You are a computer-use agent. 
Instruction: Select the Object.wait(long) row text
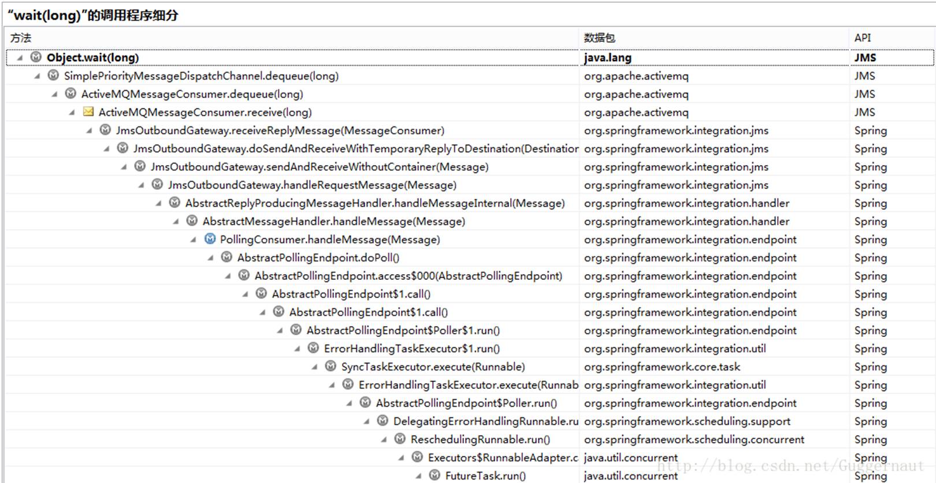92,58
